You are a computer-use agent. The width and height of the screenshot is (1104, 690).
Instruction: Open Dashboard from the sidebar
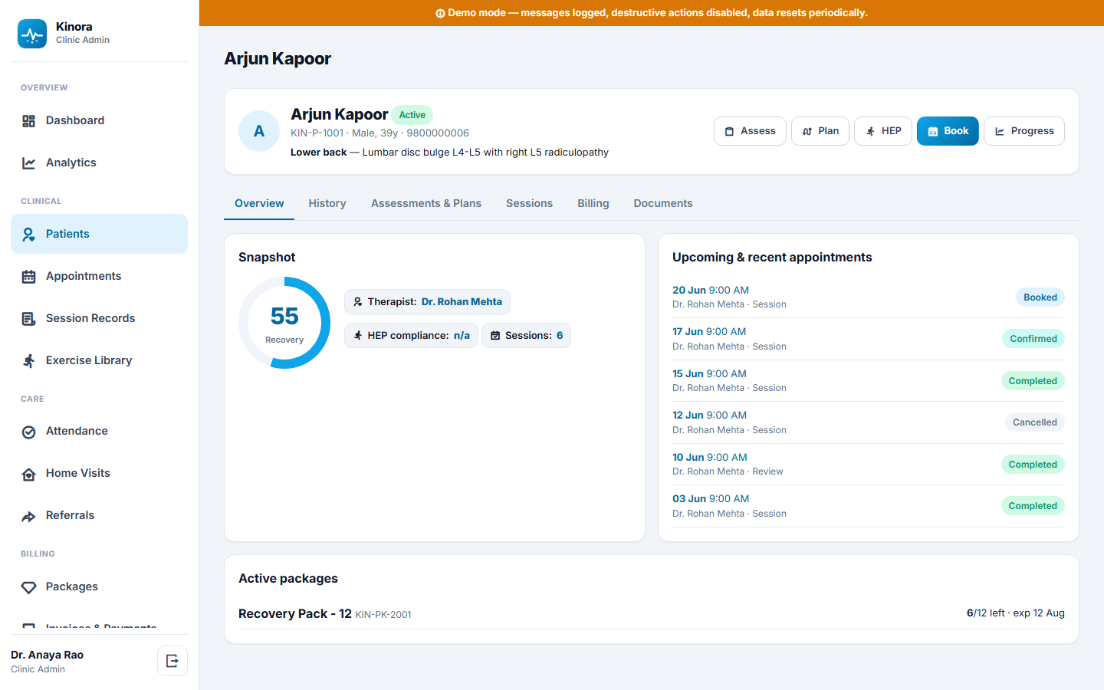[x=99, y=120]
